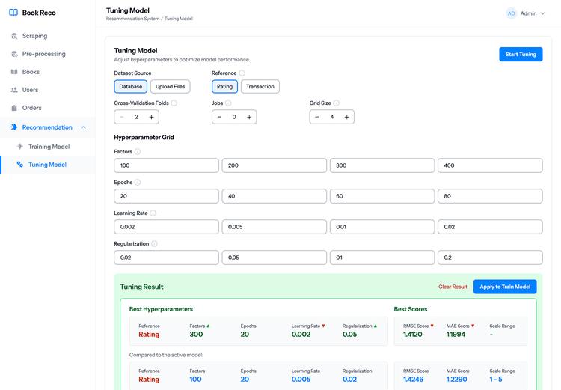Viewport: 561px width, 390px height.
Task: Click Recommendation System breadcrumb link
Action: (132, 19)
